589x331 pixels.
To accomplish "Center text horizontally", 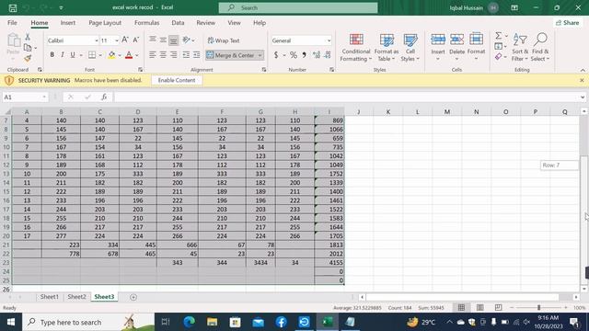I will pos(163,55).
